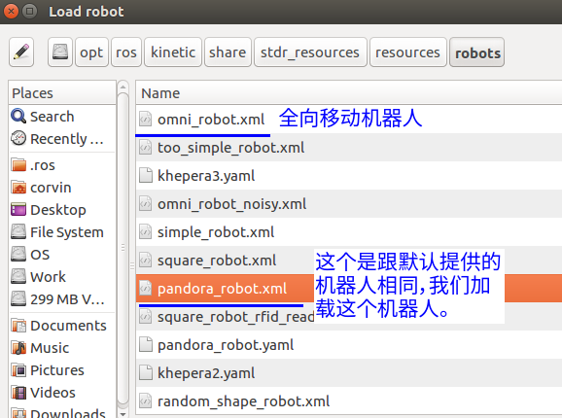The height and width of the screenshot is (418, 562).
Task: Close the Load robot dialog
Action: (x=11, y=12)
